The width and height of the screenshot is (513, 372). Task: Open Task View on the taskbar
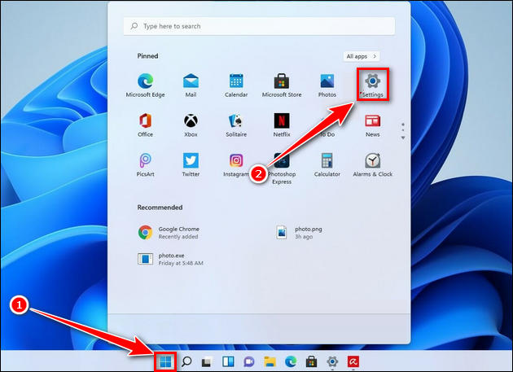coord(207,361)
